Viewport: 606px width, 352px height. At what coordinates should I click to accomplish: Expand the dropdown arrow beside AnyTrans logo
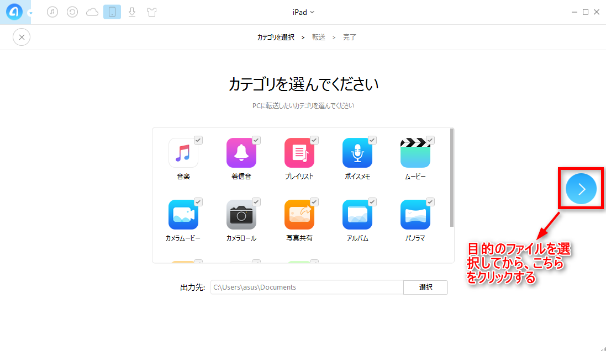coord(30,13)
